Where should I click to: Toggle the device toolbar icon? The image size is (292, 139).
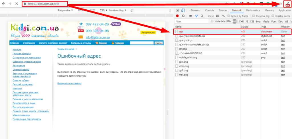[x=183, y=11]
